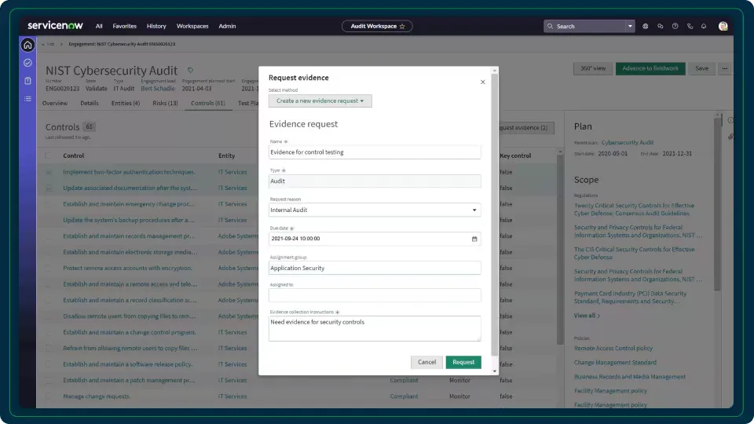Click the Save button
754x424 pixels.
click(701, 68)
